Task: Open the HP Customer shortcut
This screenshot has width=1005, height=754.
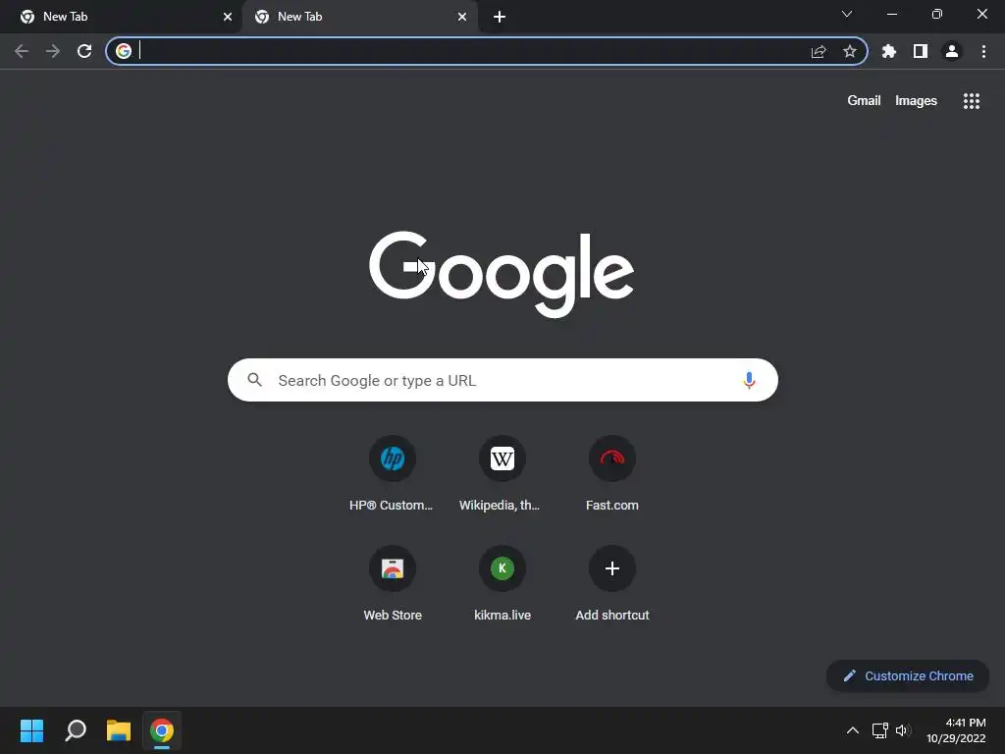Action: pyautogui.click(x=392, y=474)
